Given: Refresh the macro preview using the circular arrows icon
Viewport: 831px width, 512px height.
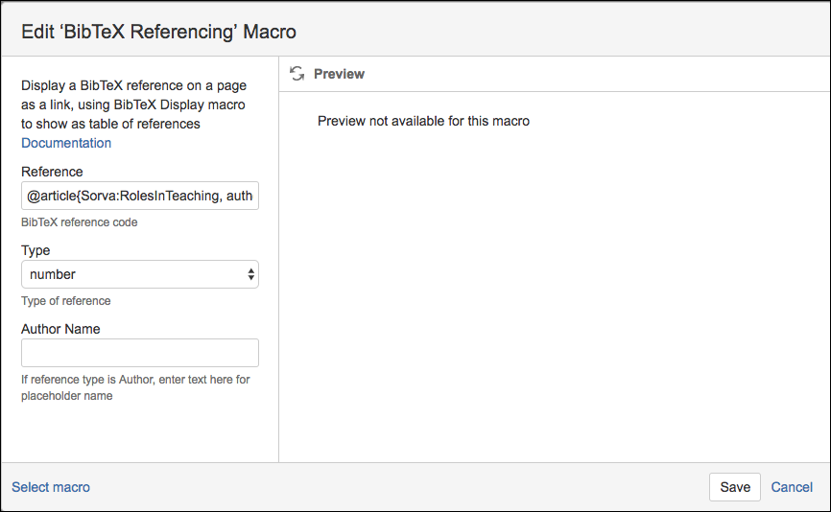Looking at the screenshot, I should point(297,74).
